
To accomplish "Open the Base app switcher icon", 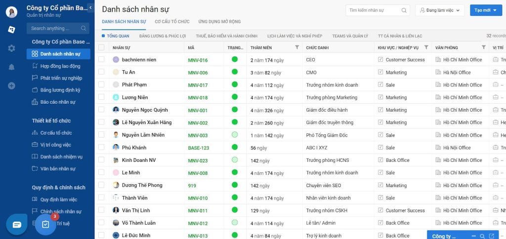I will pyautogui.click(x=12, y=30).
